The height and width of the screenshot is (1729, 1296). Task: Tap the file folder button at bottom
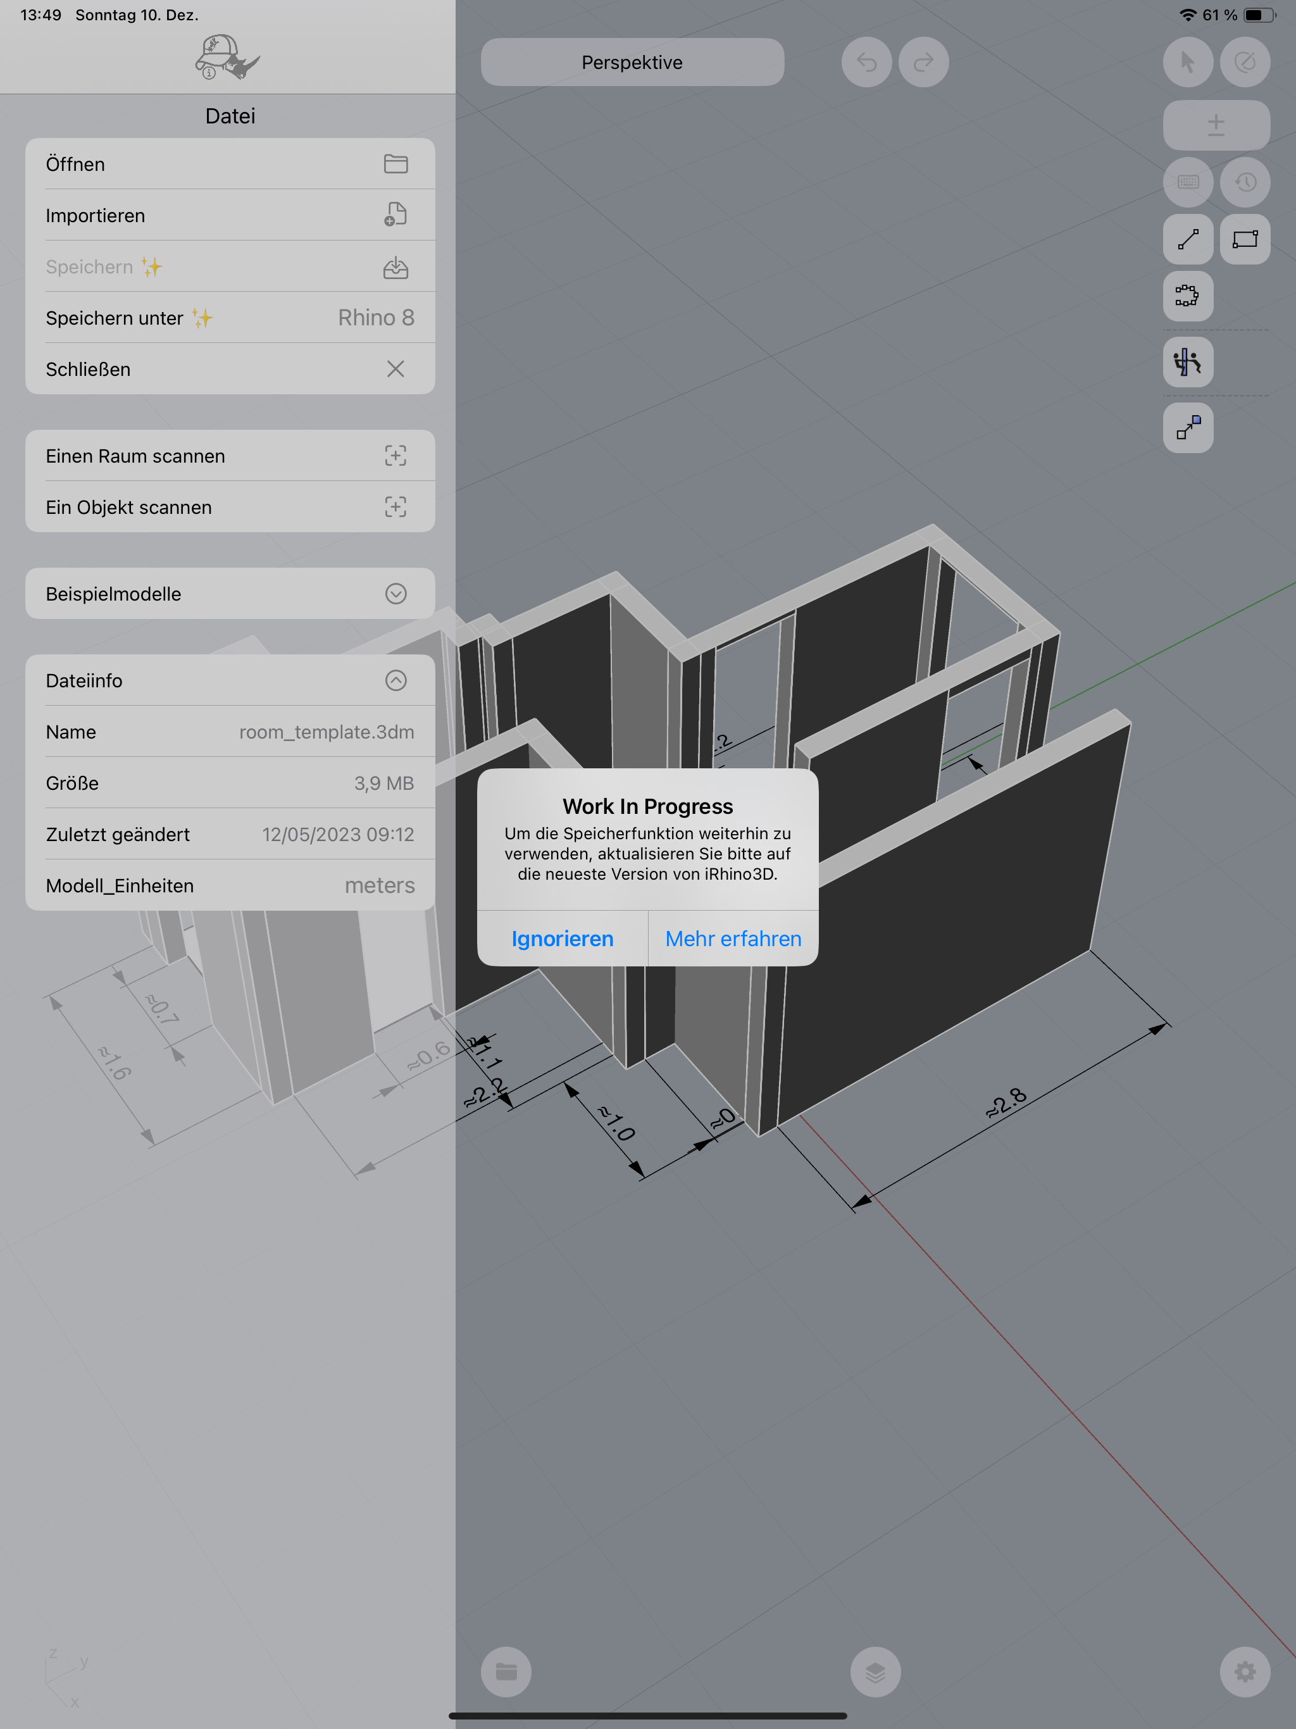(x=506, y=1672)
